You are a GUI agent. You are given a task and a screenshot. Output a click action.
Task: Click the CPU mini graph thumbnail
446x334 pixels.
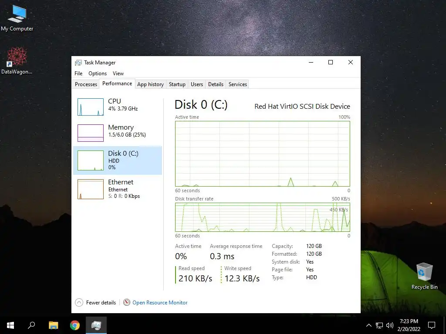point(91,107)
